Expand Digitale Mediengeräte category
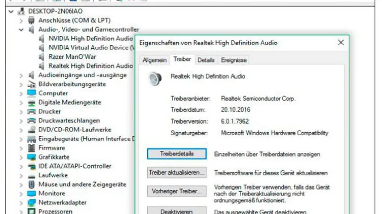Viewport: 382px width, 214px height. pos(21,103)
